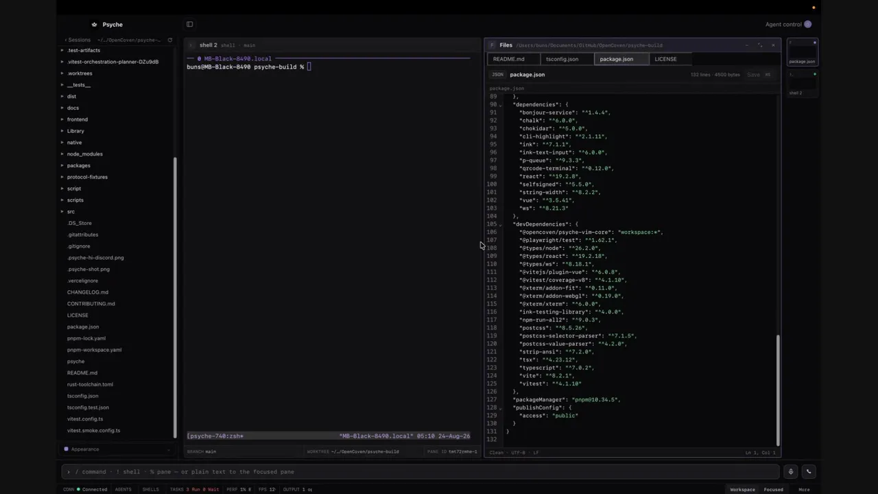Screen dimensions: 878x494
Task: Click the PERF status bar entry
Action: point(238,489)
